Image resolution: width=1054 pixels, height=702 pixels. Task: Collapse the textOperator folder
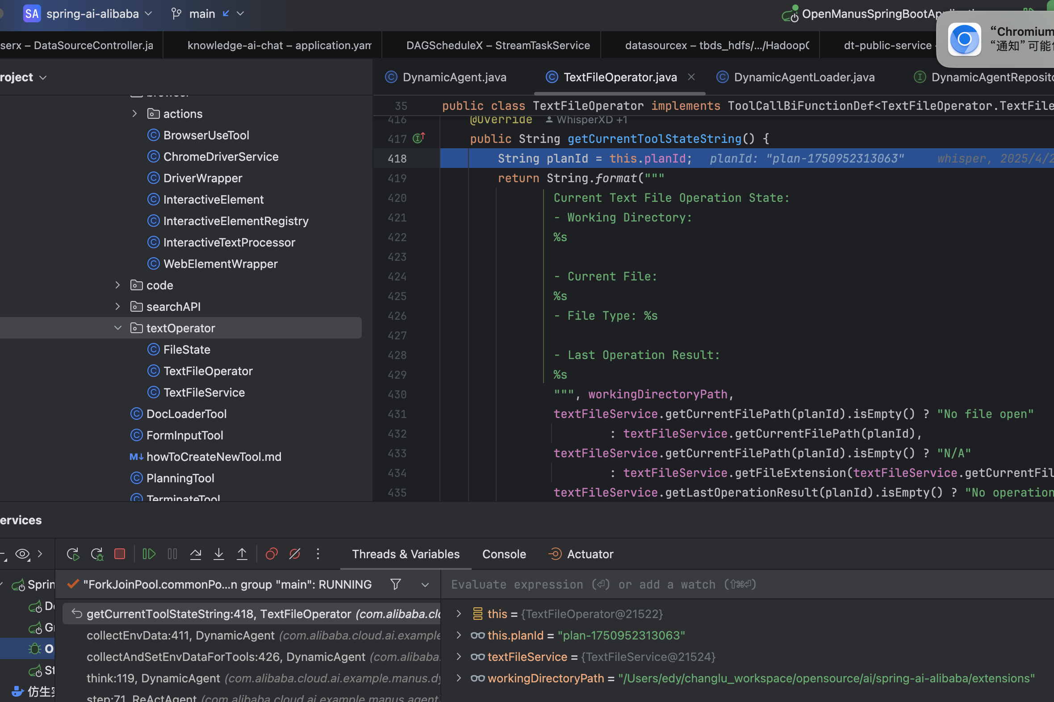(118, 328)
